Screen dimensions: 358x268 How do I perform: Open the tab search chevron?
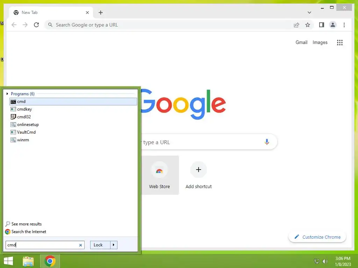(x=309, y=13)
